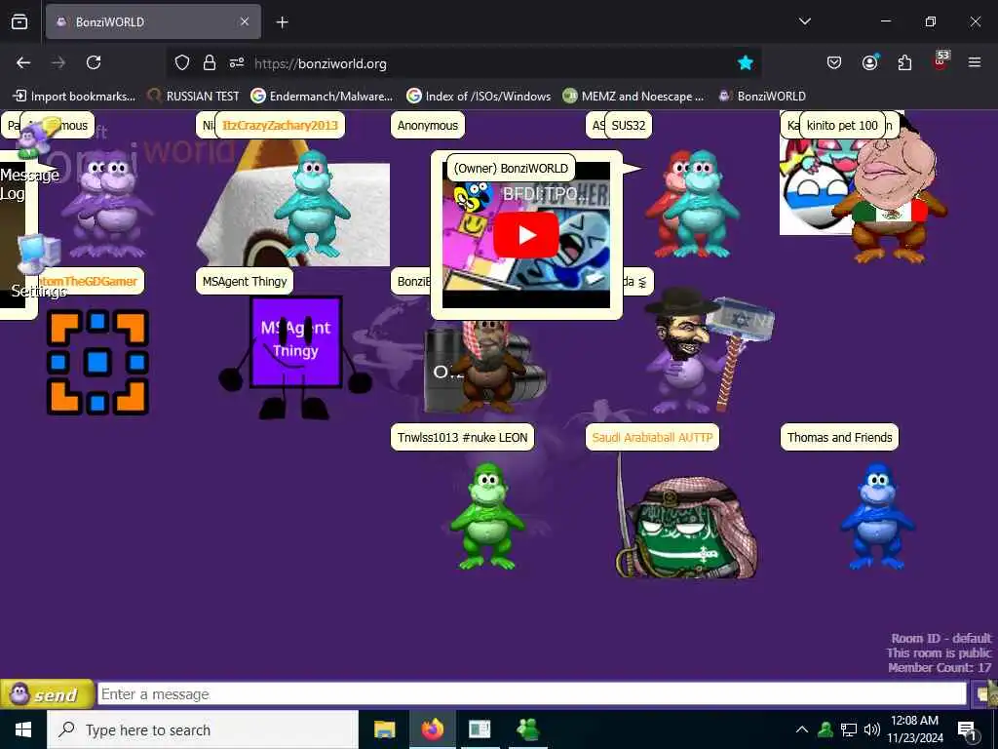Click the flag button beside the message field

984,693
